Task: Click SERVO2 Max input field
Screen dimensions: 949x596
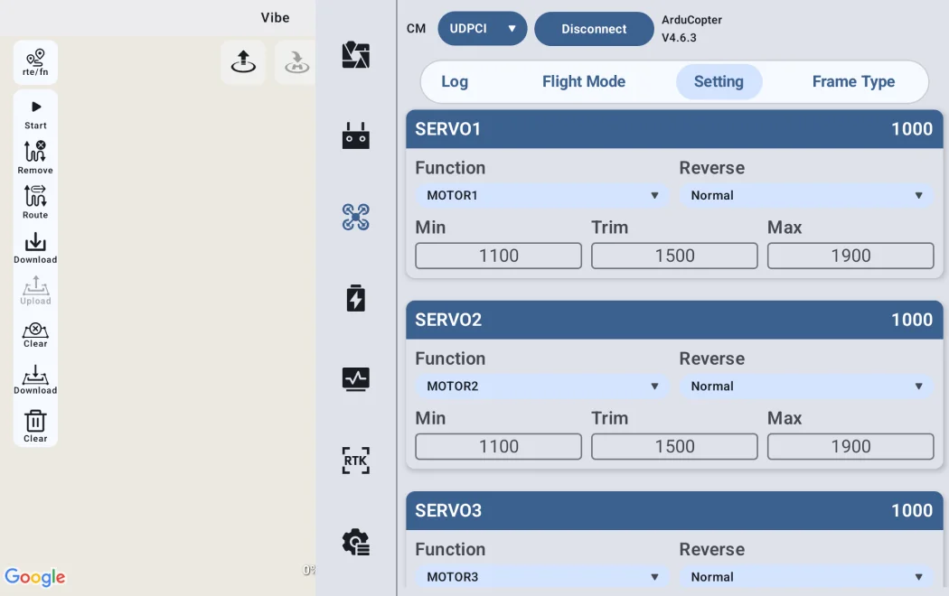Action: (850, 446)
